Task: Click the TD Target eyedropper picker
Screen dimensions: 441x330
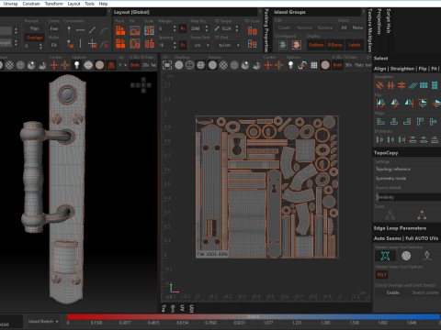Action: pos(217,28)
